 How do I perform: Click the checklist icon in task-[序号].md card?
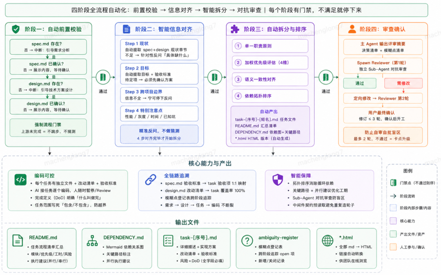pos(168,241)
